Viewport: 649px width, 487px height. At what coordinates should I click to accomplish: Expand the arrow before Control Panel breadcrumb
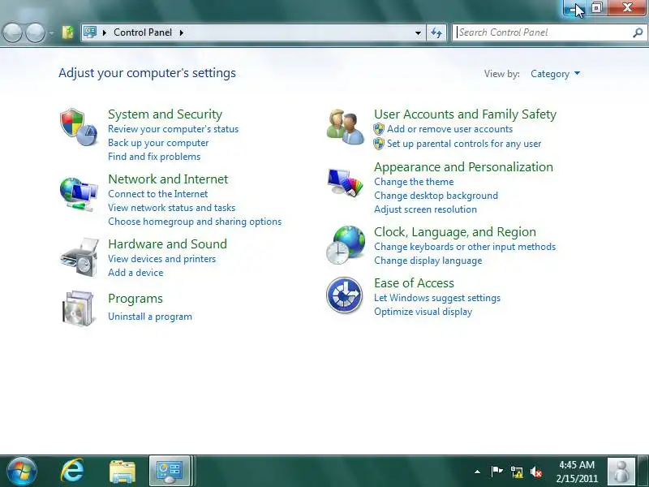[105, 32]
